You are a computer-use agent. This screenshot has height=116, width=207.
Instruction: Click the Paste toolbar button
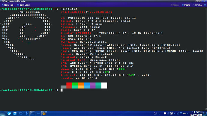186,5
